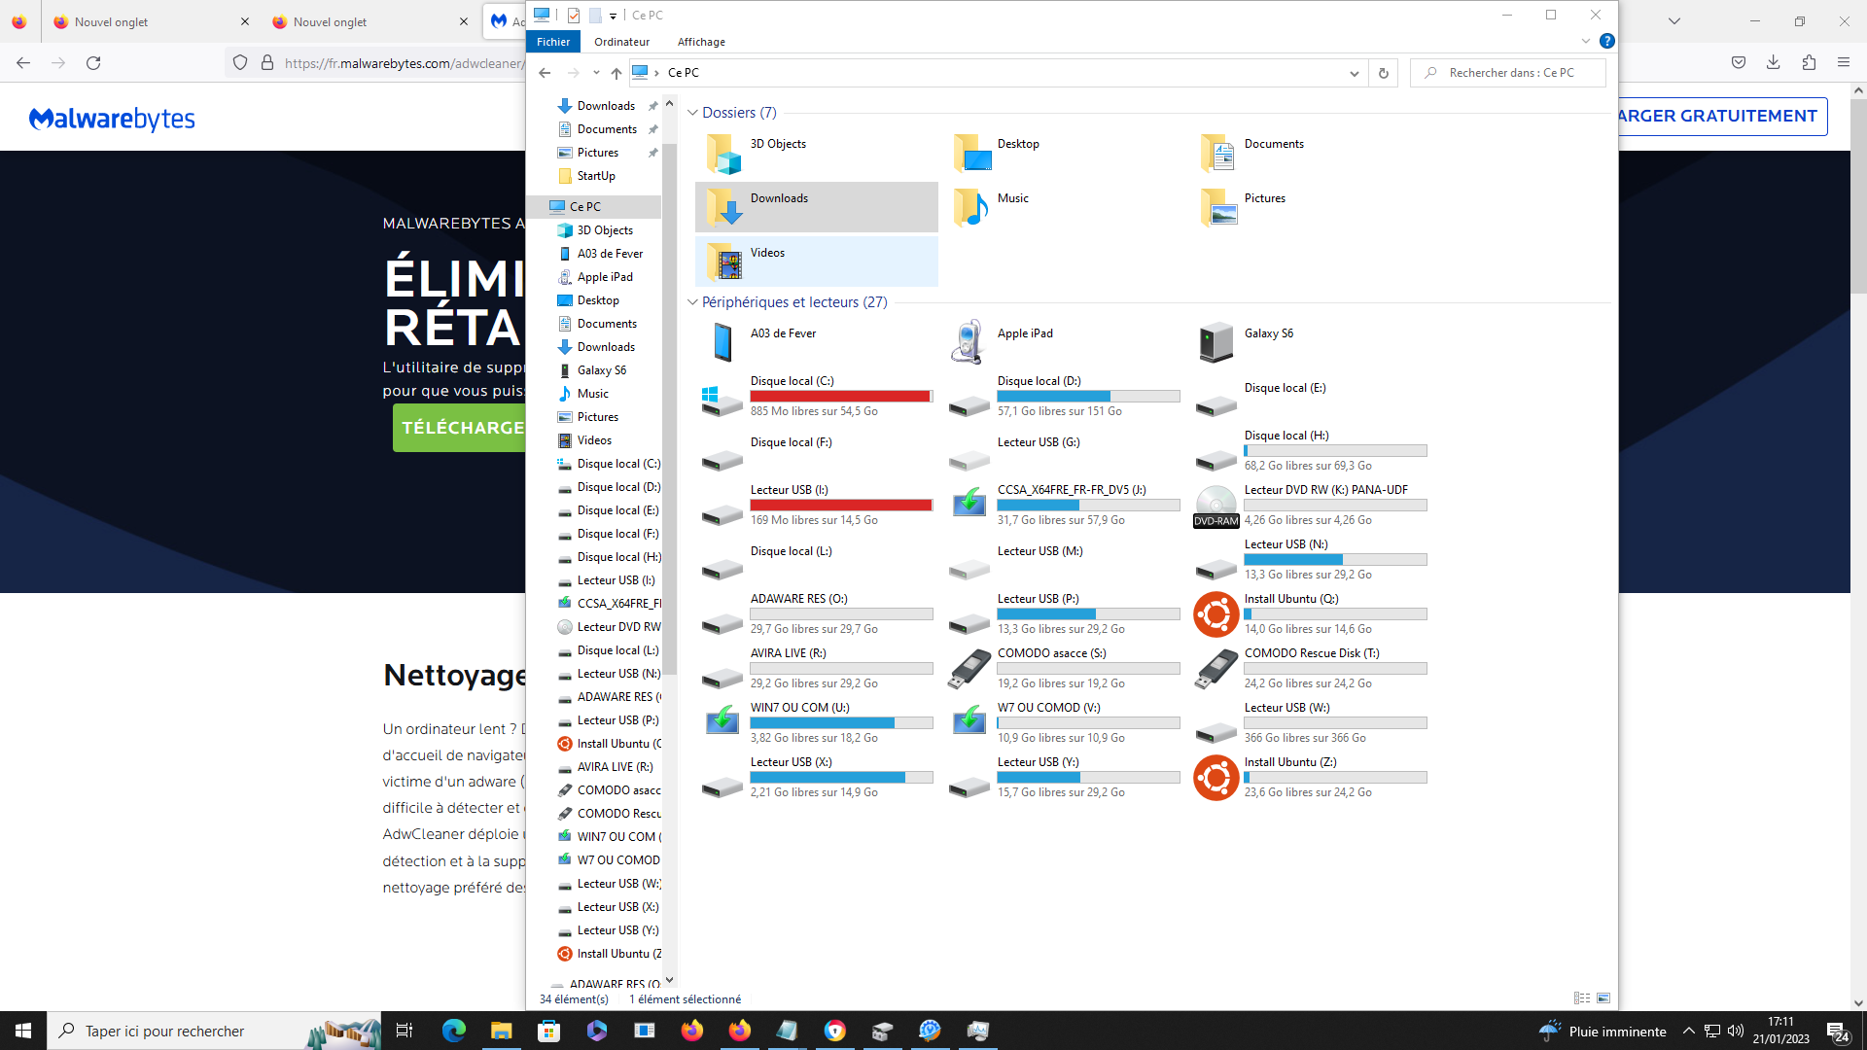Open Firefox list all tabs dropdown
The height and width of the screenshot is (1050, 1867).
coord(1673,20)
